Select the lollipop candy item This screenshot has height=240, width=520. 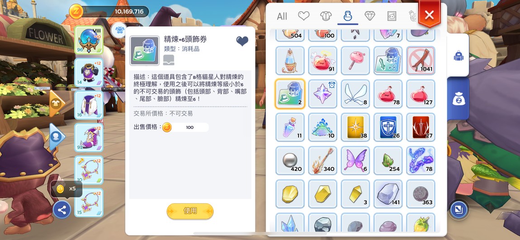(x=355, y=61)
